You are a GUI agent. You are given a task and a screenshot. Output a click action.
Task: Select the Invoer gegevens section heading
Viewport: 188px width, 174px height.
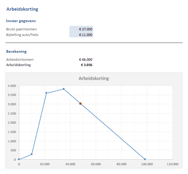(x=21, y=21)
